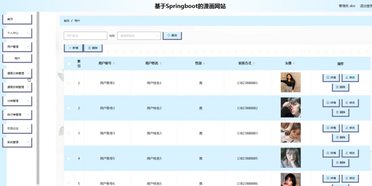
Task: Expand the 漫画投稿管理 sidebar menu
Action: point(17,87)
